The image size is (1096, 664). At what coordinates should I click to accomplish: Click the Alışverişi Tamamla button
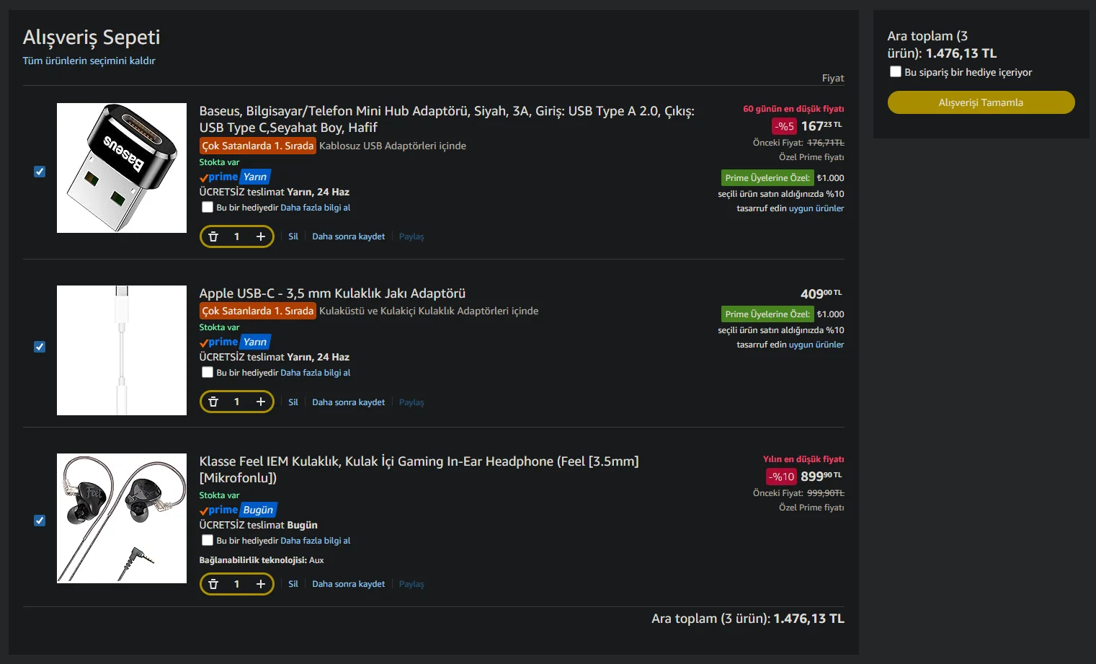pos(981,102)
